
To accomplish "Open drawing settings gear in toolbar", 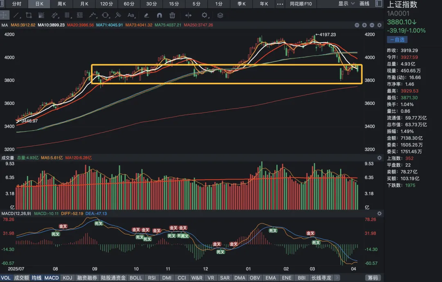I will click(x=205, y=15).
